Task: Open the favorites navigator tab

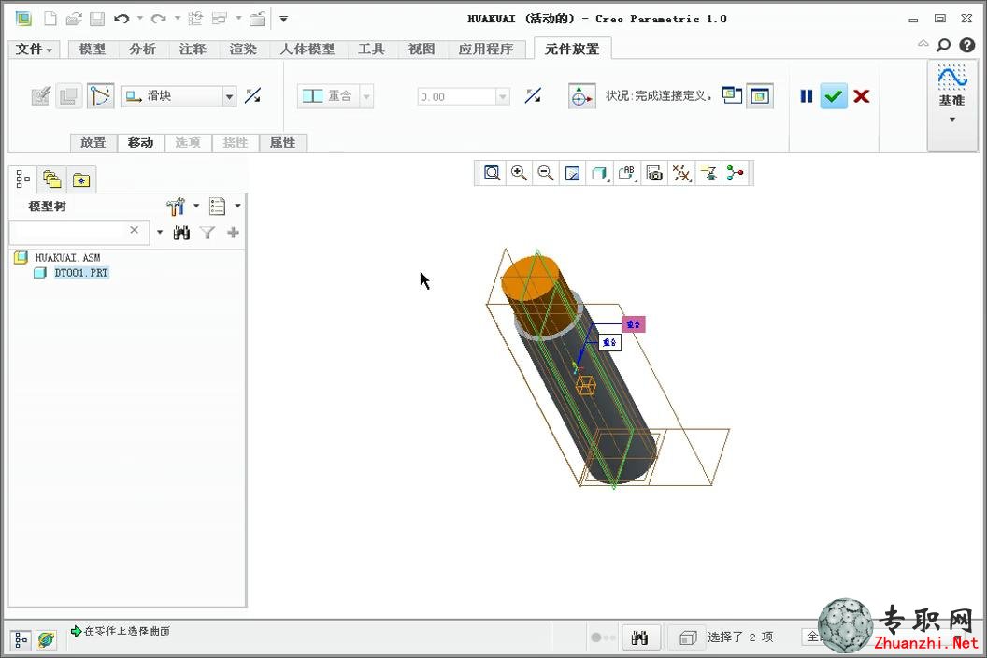Action: point(81,180)
